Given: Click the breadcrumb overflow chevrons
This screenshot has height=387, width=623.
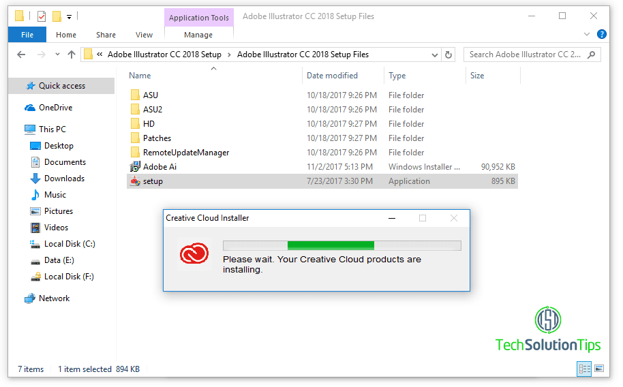Looking at the screenshot, I should point(100,55).
